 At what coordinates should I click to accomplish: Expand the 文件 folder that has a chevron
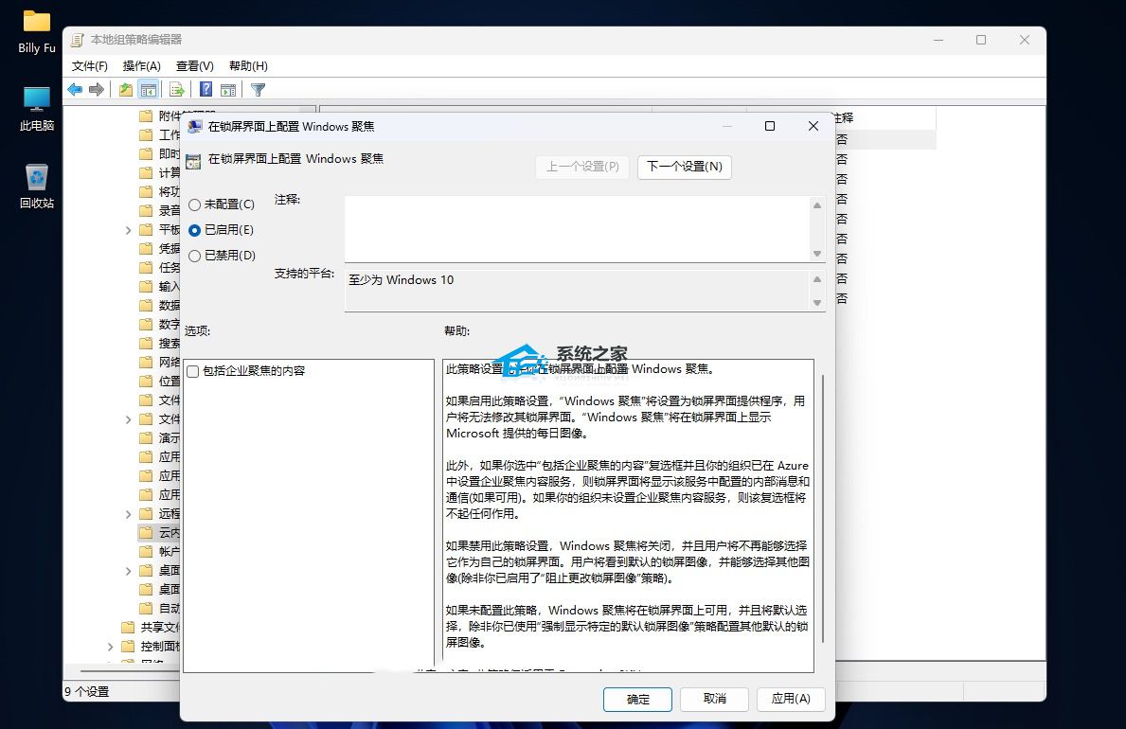(128, 418)
